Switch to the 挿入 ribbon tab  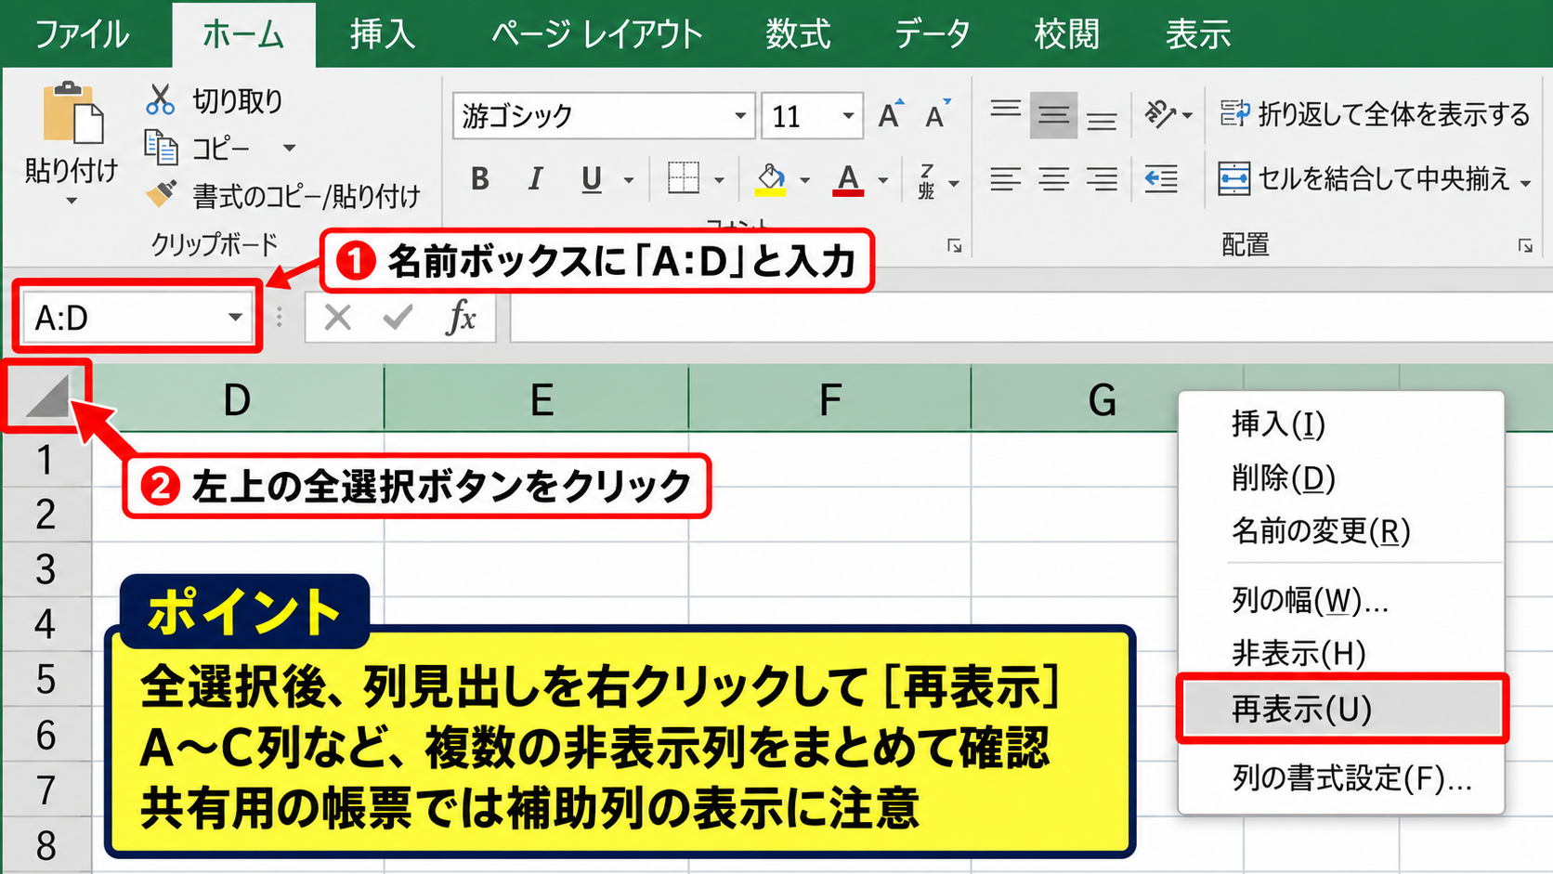click(382, 34)
